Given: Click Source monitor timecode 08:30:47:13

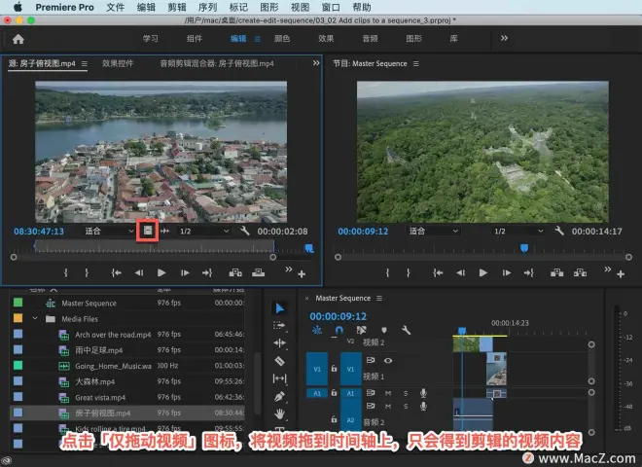Looking at the screenshot, I should [x=39, y=232].
